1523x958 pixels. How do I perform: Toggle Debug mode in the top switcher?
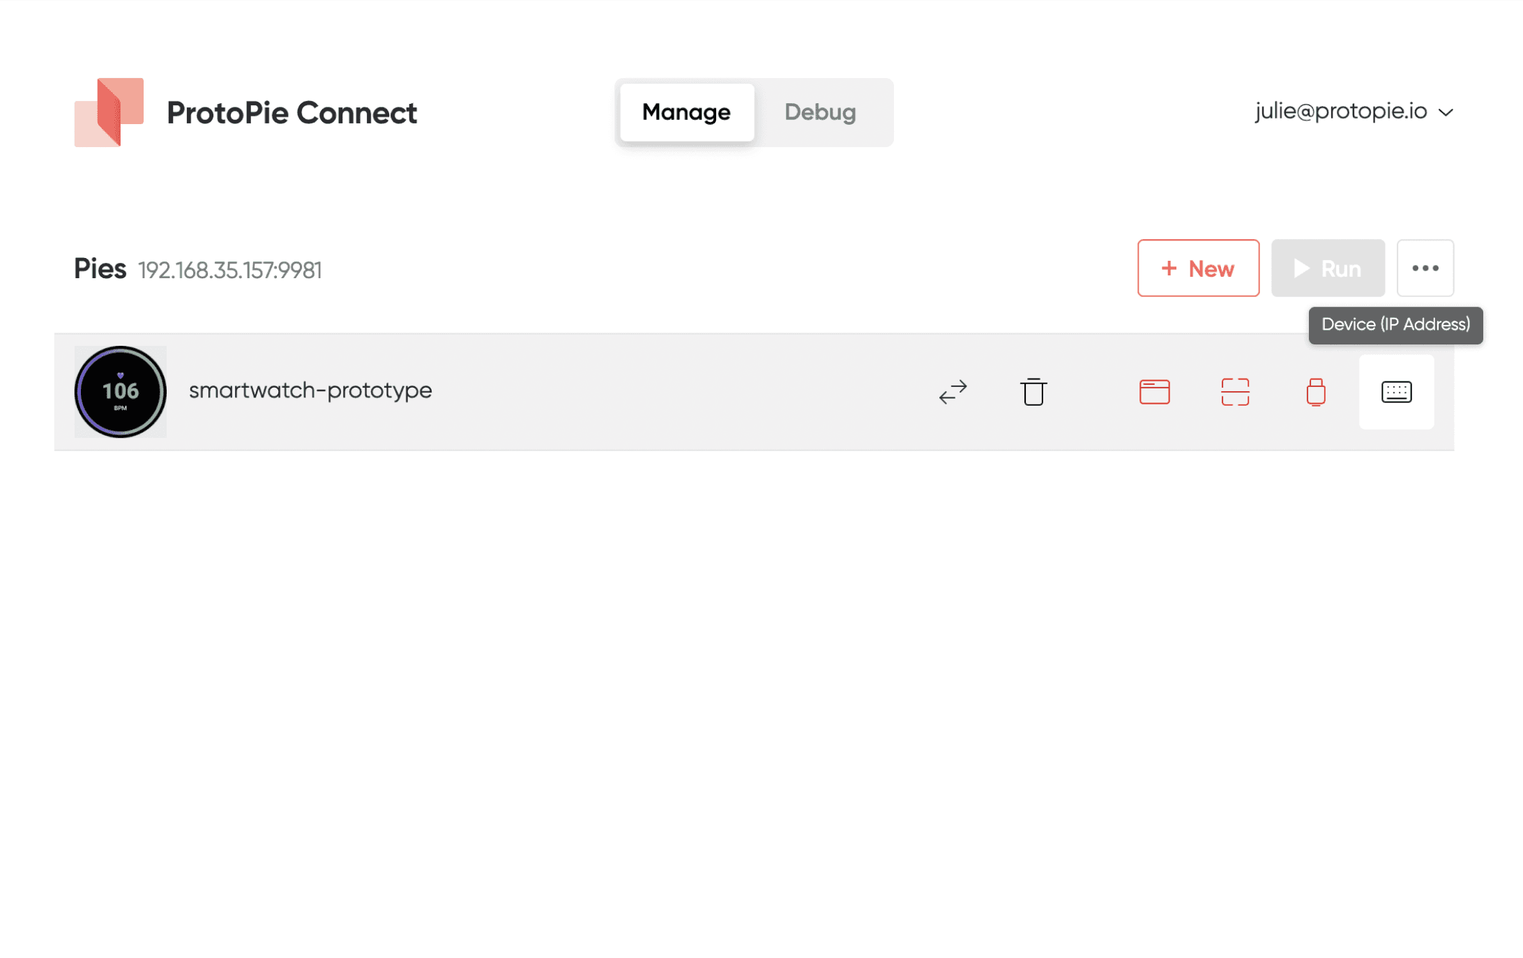[x=820, y=112]
